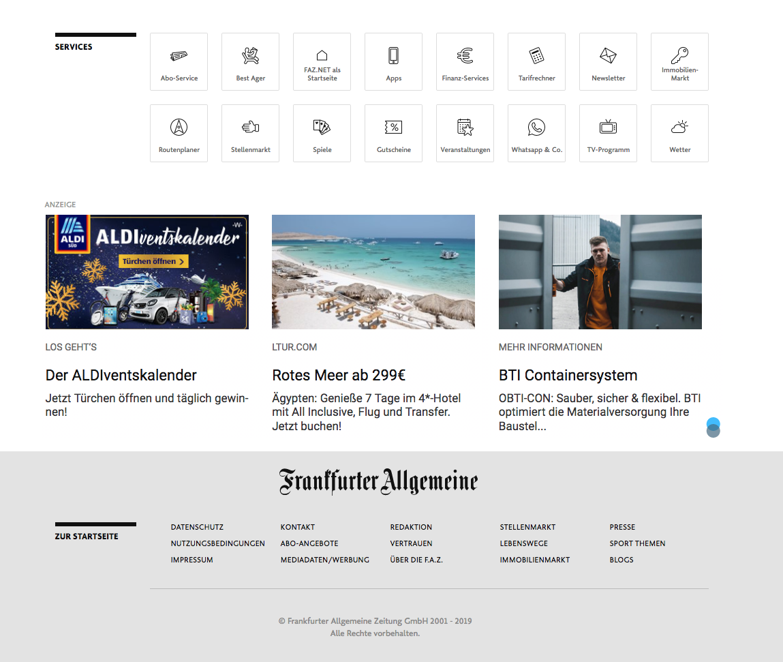Open the IMPRESSUM footer link
783x662 pixels.
click(191, 560)
